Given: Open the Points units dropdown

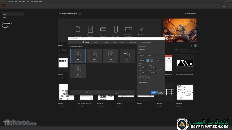Looking at the screenshot, I should (x=155, y=55).
